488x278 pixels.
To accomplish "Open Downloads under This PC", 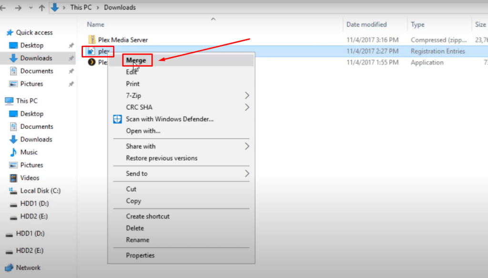I will 36,140.
